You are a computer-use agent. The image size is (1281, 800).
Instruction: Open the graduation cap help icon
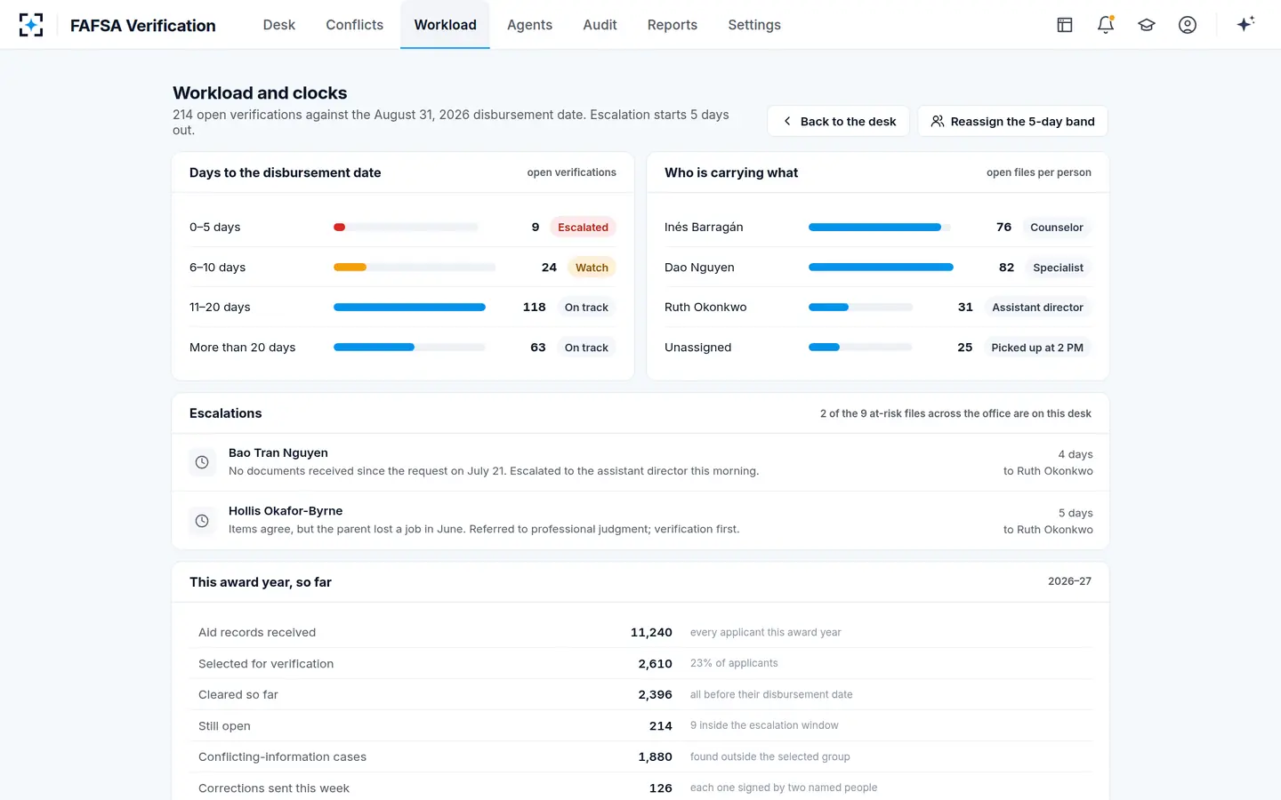click(x=1147, y=25)
